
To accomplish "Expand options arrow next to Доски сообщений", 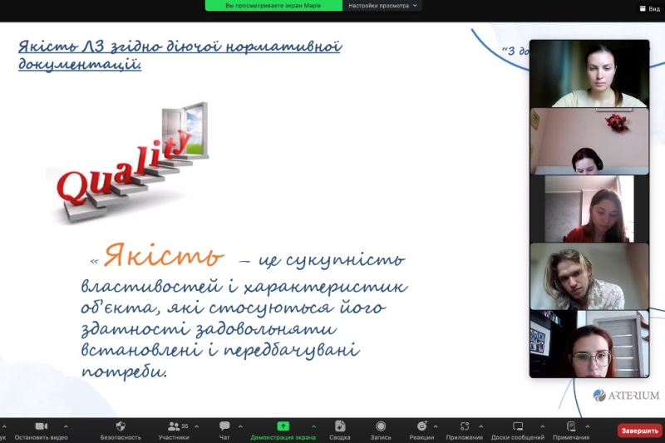I will [543, 426].
